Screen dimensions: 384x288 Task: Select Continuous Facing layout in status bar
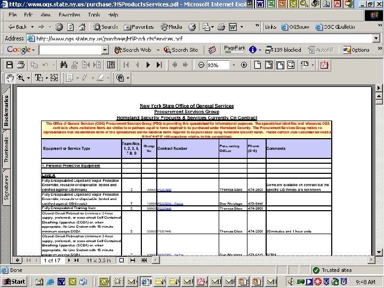[x=144, y=260]
